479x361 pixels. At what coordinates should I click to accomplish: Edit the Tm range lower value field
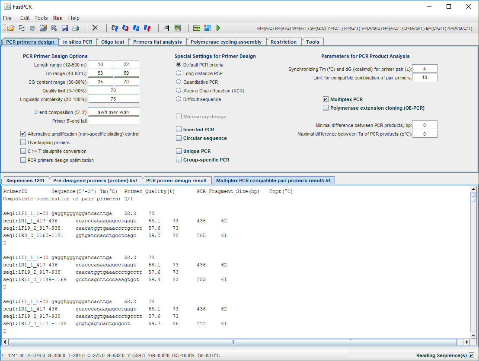coord(100,73)
